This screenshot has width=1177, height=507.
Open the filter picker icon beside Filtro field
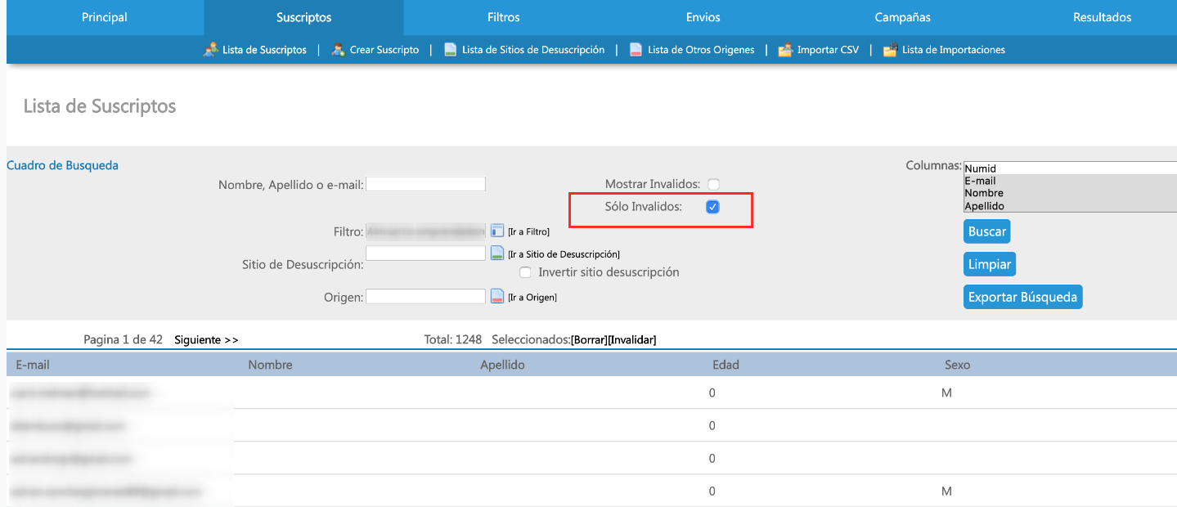pos(497,231)
